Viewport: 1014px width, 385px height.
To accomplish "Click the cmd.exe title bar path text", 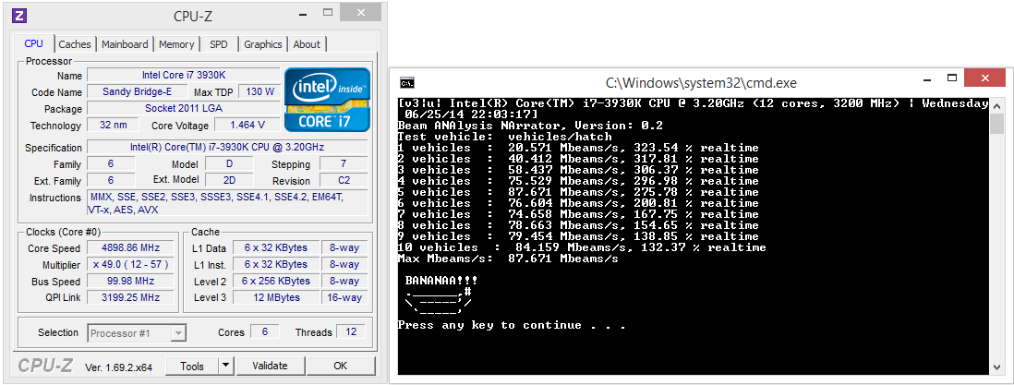I will pos(701,82).
